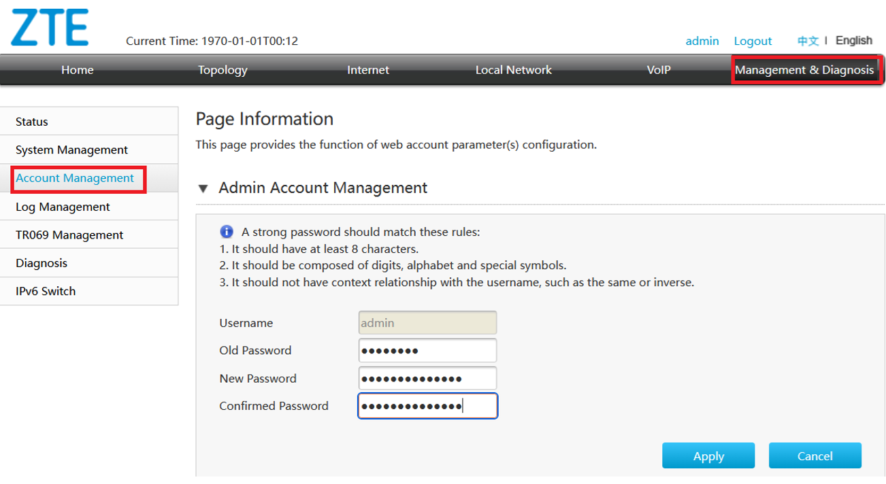Screen dimensions: 886x484
Task: Focus the Old Password field
Action: [427, 351]
